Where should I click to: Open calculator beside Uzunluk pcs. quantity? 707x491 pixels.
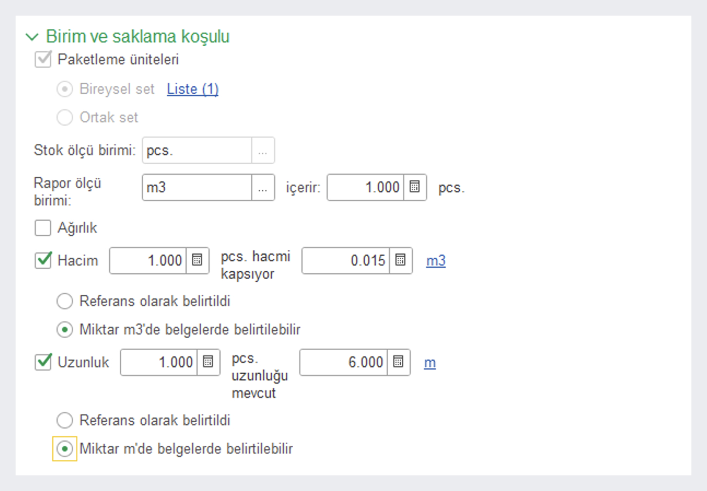(208, 362)
